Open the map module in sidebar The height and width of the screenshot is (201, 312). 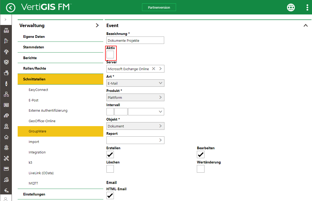point(6,105)
